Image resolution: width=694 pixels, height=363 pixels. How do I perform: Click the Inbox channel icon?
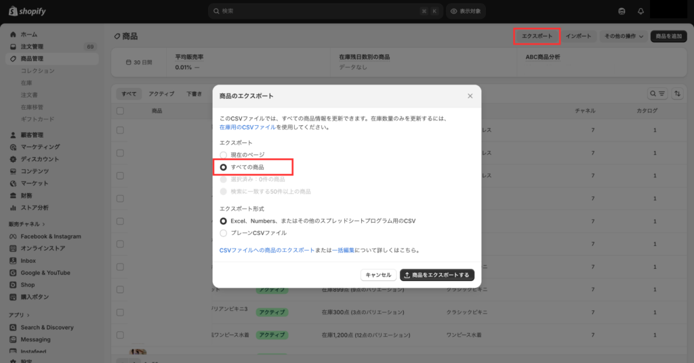(13, 261)
